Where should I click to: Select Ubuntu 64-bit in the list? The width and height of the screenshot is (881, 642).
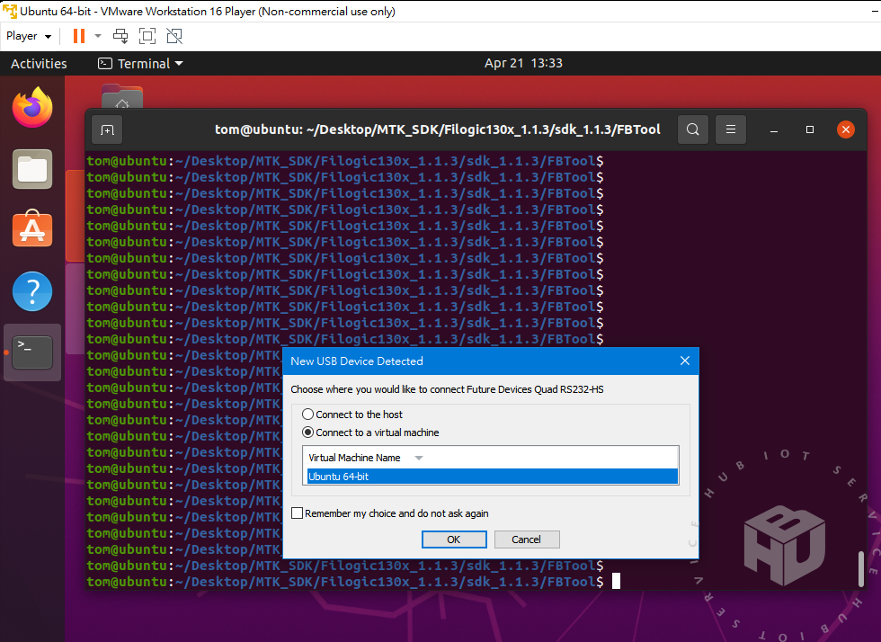pyautogui.click(x=493, y=477)
